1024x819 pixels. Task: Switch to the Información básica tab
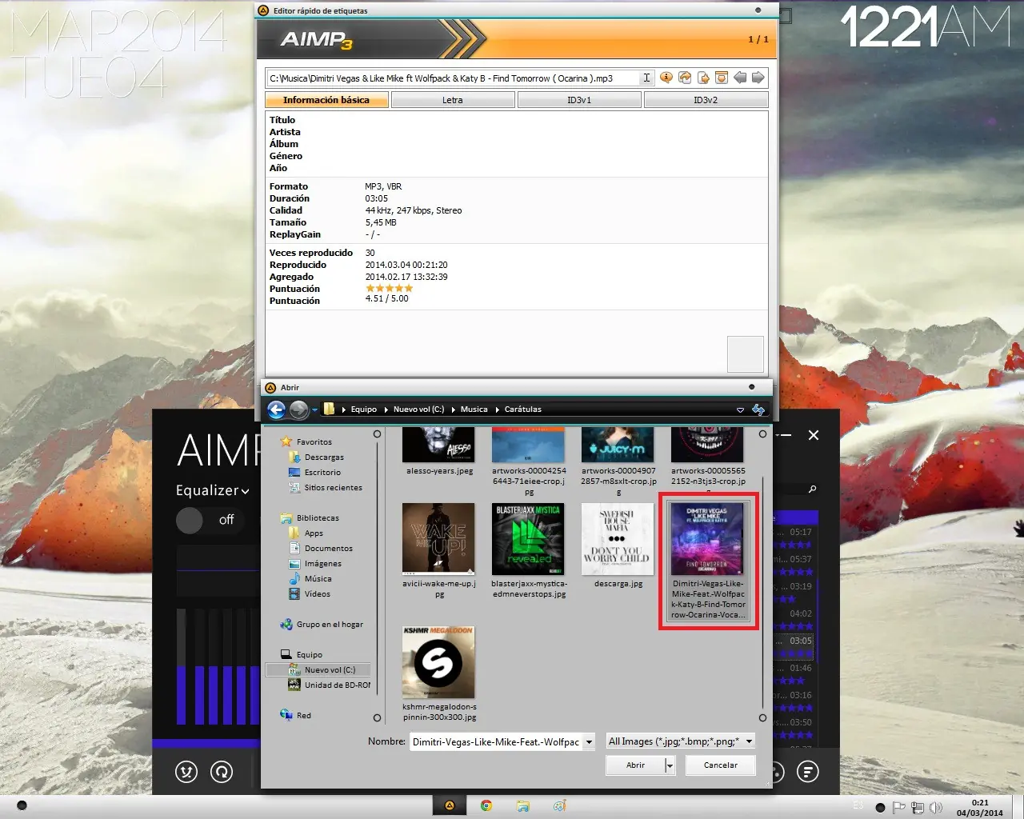(326, 100)
